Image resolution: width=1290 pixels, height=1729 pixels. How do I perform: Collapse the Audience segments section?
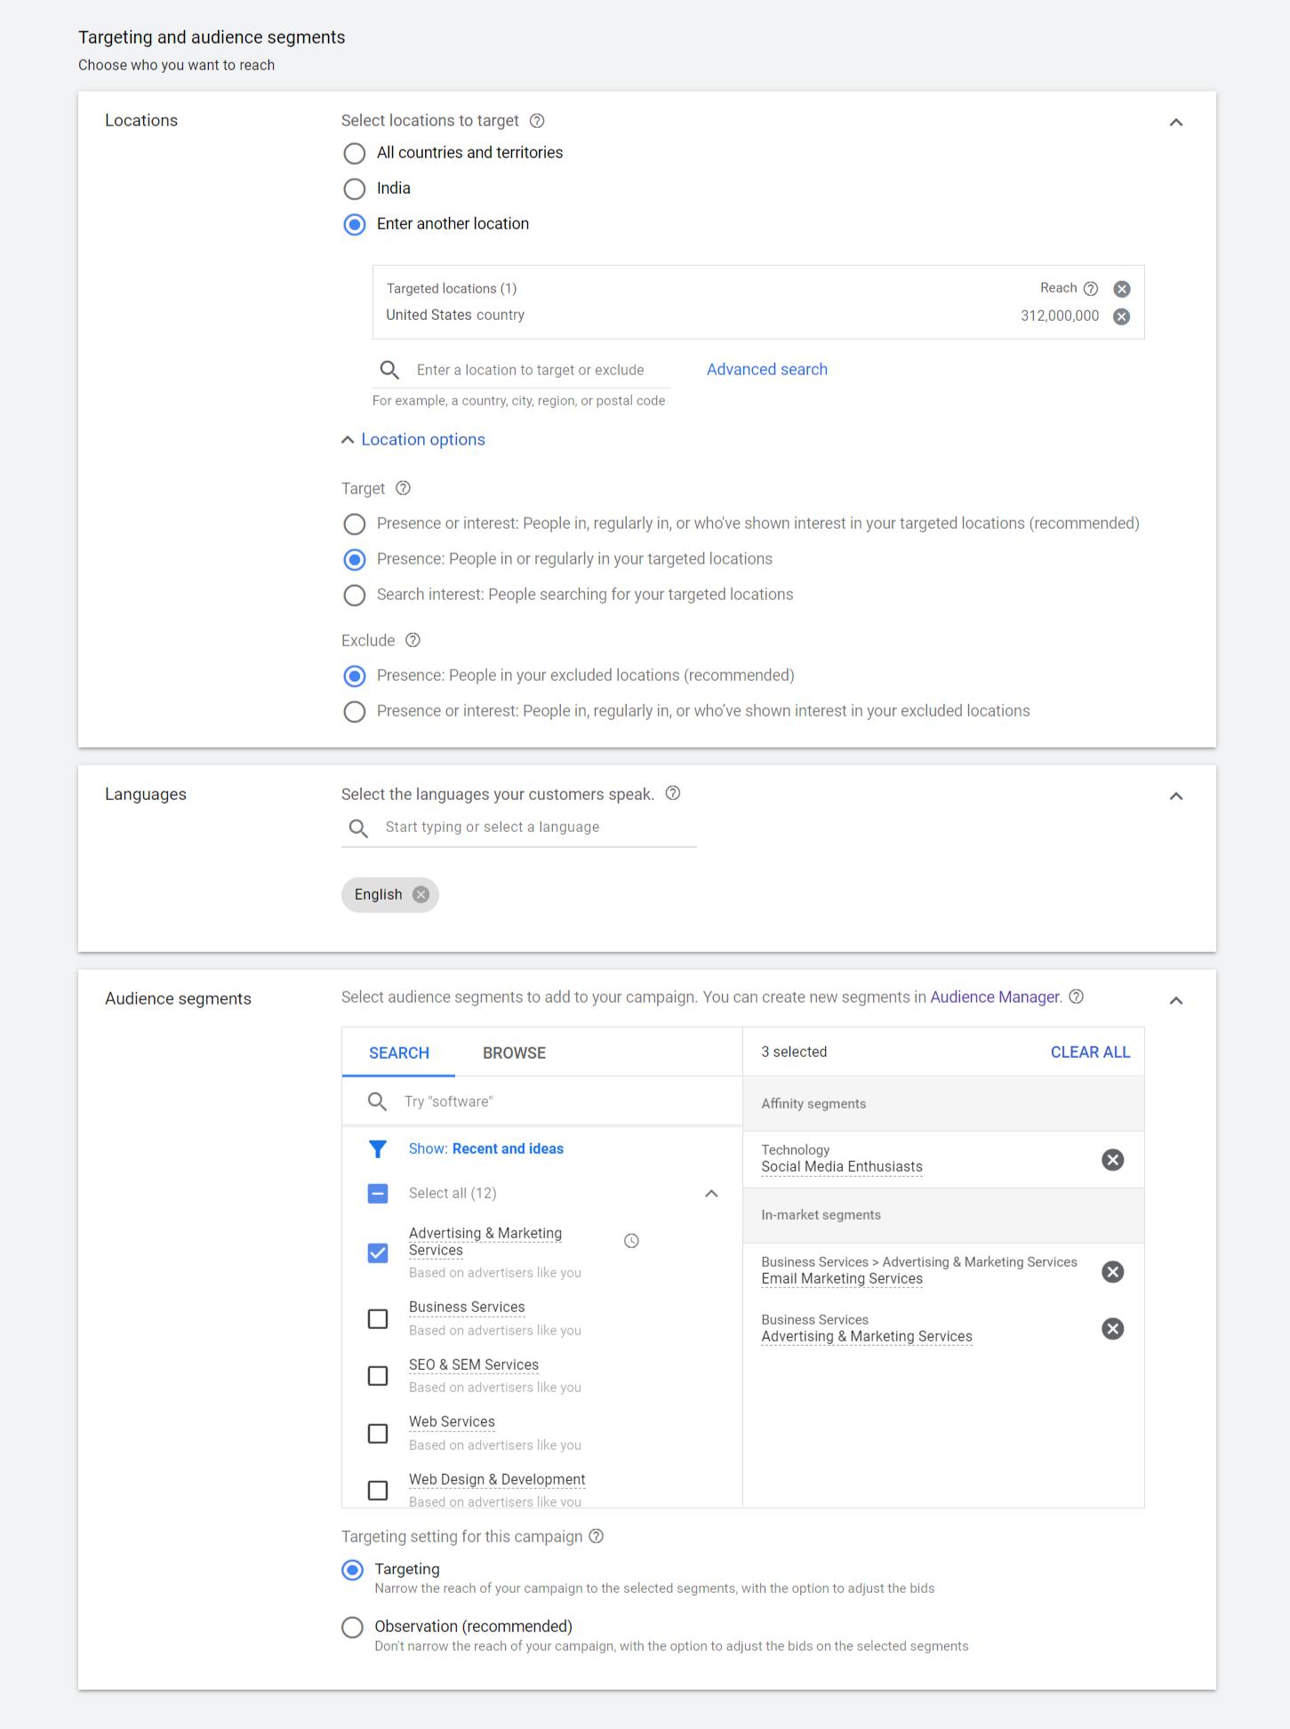pyautogui.click(x=1176, y=1001)
